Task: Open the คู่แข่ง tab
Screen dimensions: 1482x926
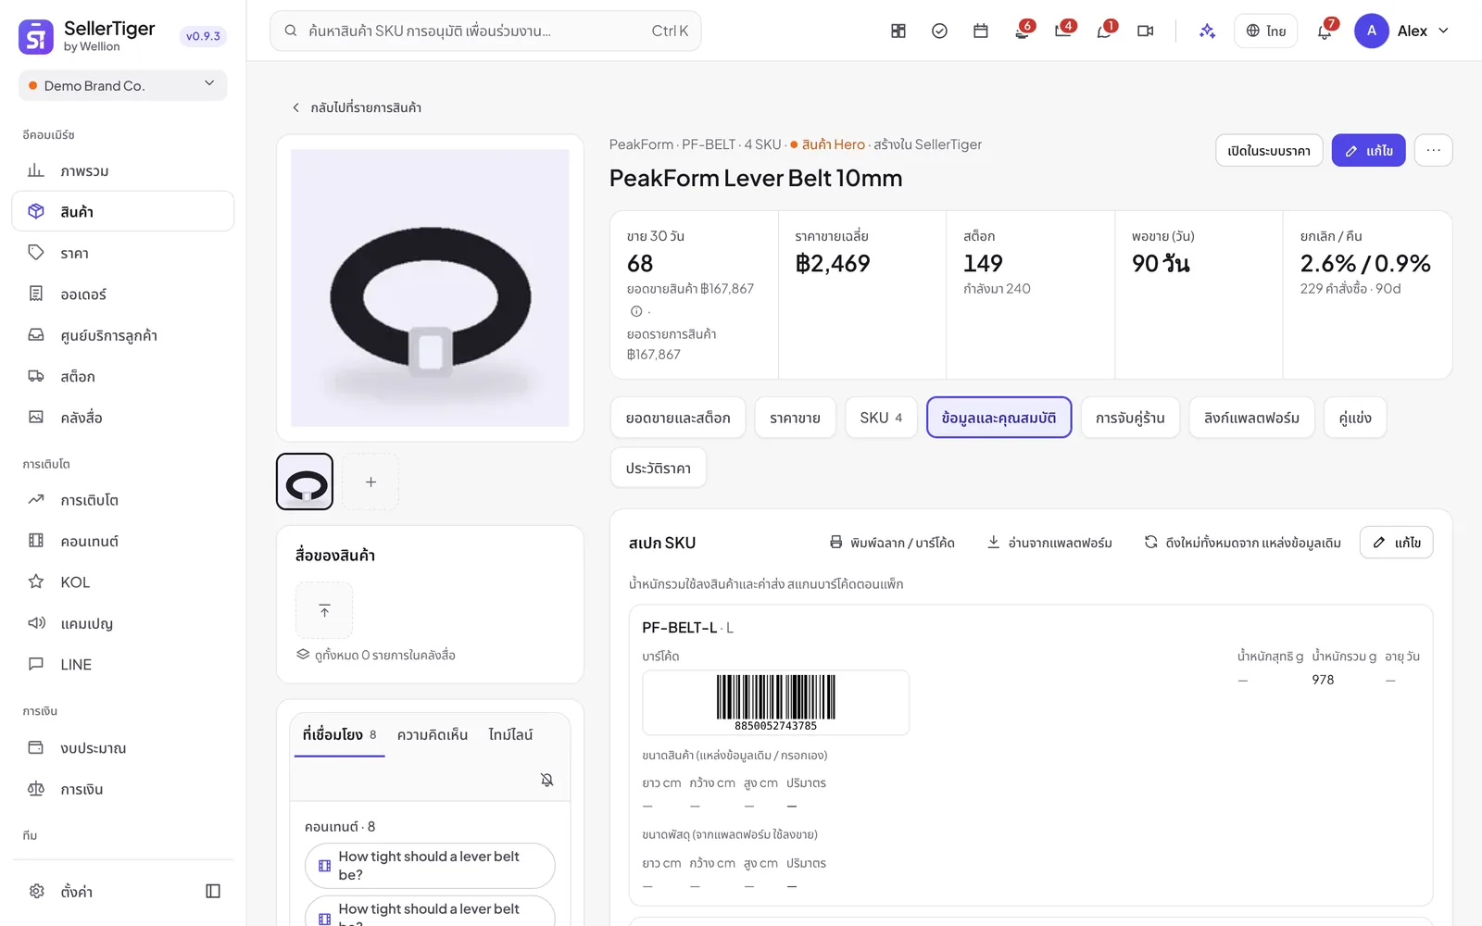Action: coord(1355,418)
